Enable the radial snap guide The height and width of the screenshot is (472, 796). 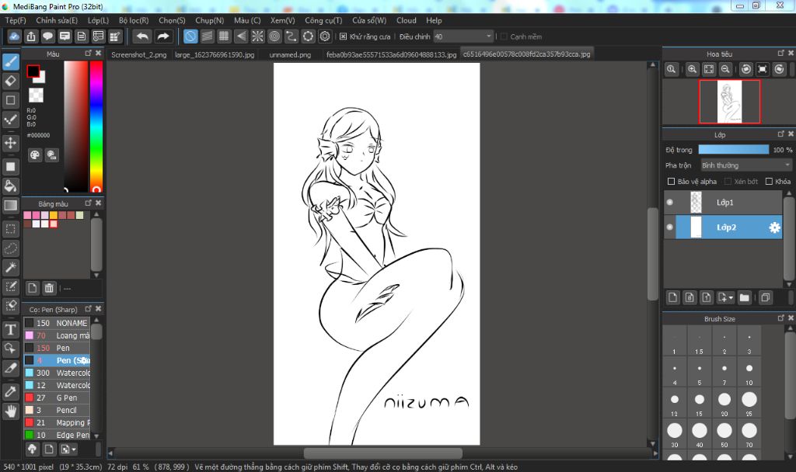(x=258, y=36)
